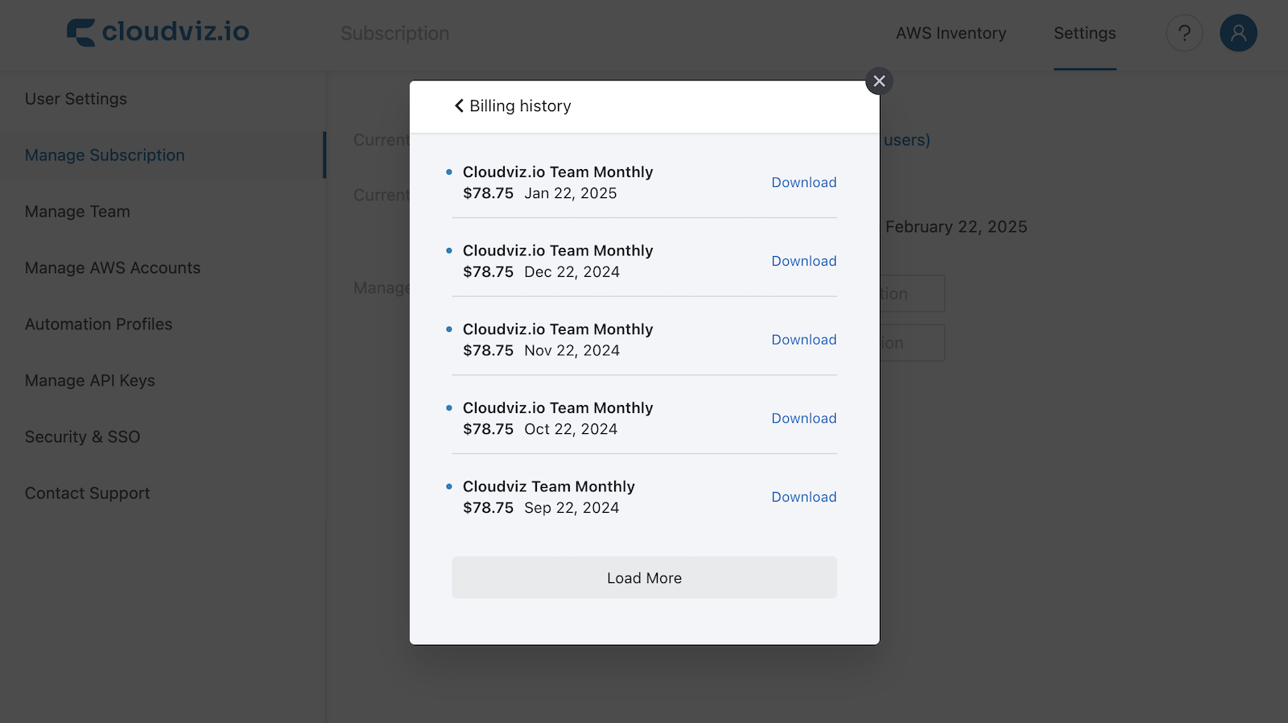The image size is (1288, 723).
Task: Open Manage AWS Accounts in sidebar
Action: click(113, 268)
